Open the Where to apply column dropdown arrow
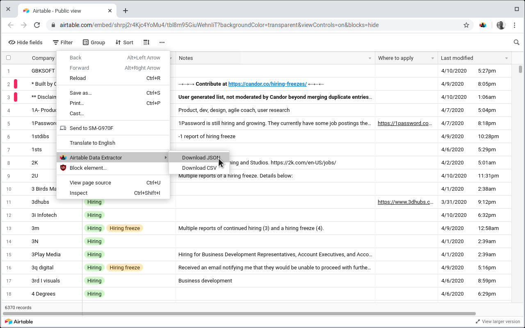The width and height of the screenshot is (525, 328). click(433, 58)
